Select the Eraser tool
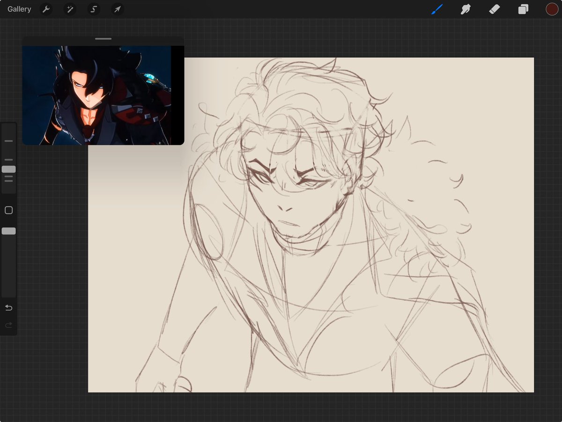This screenshot has width=562, height=422. coord(495,9)
